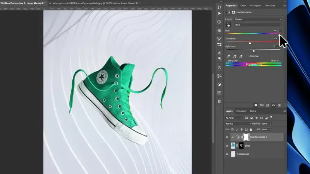Open the Adjustments sun-shaped panel icon
Screen dimensions: 310x174
219,30
